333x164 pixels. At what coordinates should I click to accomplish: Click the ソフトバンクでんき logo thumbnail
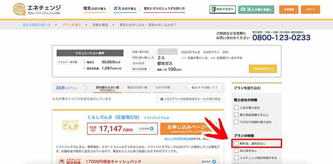pos(70,125)
